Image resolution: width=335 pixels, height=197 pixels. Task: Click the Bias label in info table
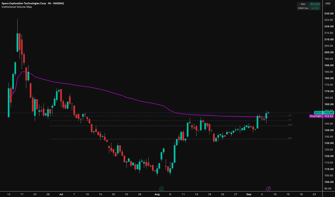pyautogui.click(x=303, y=4)
